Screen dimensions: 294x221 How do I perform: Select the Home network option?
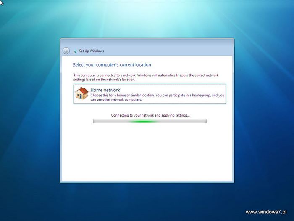pos(150,94)
